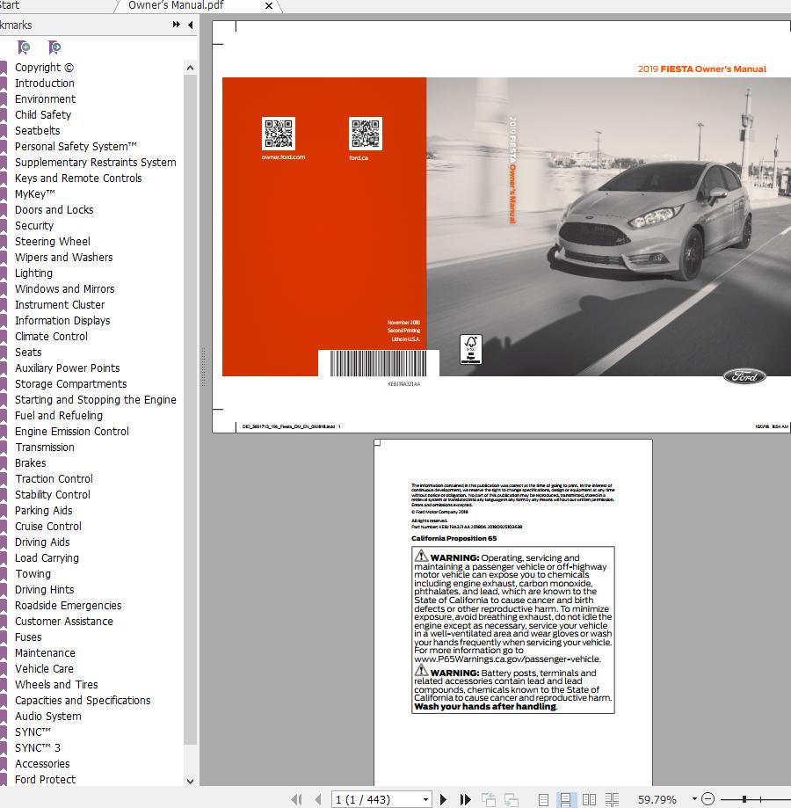Image resolution: width=791 pixels, height=808 pixels.
Task: Jump to the Child Safety bookmark
Action: [x=43, y=115]
